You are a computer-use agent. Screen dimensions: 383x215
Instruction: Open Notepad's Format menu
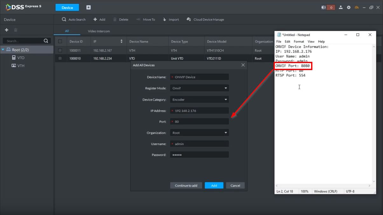point(299,42)
